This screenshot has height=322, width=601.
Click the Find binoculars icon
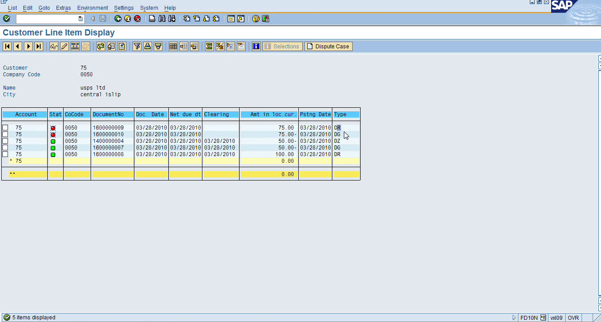click(x=162, y=19)
